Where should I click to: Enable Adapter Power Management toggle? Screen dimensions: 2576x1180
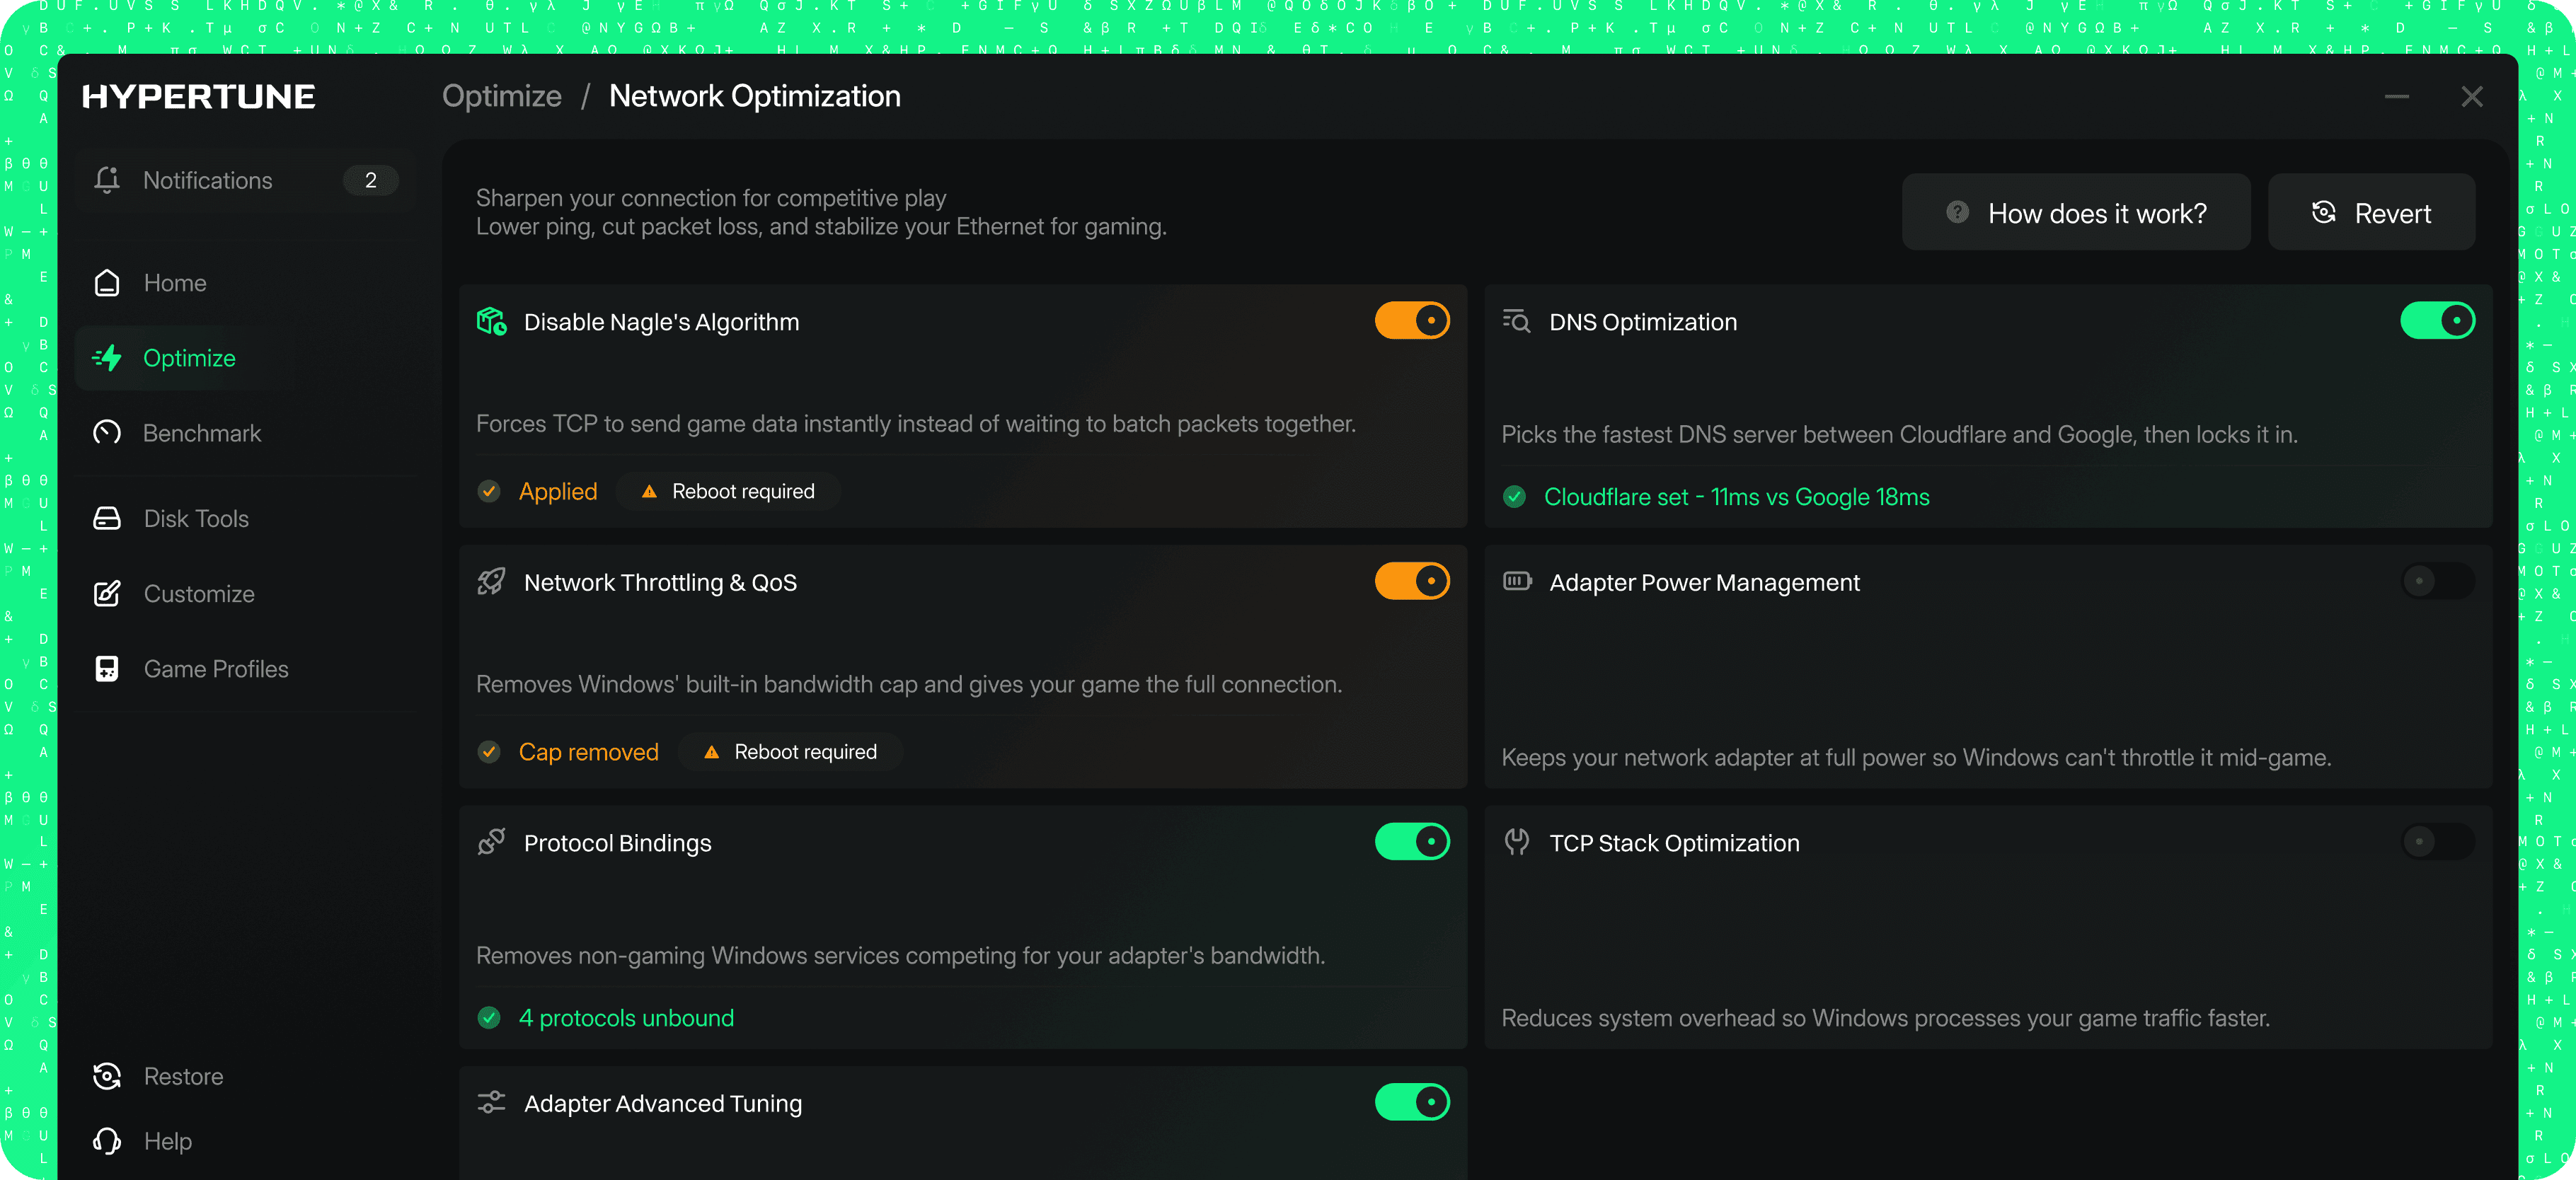click(2437, 581)
